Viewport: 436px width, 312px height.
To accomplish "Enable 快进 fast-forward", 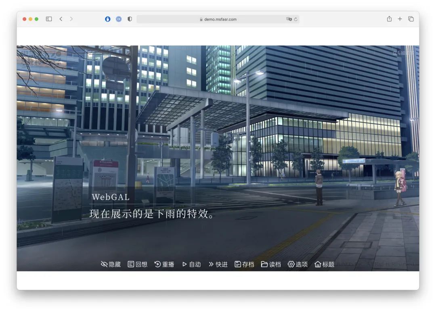I will tap(218, 264).
